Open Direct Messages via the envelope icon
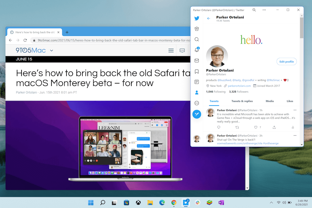 (x=197, y=60)
